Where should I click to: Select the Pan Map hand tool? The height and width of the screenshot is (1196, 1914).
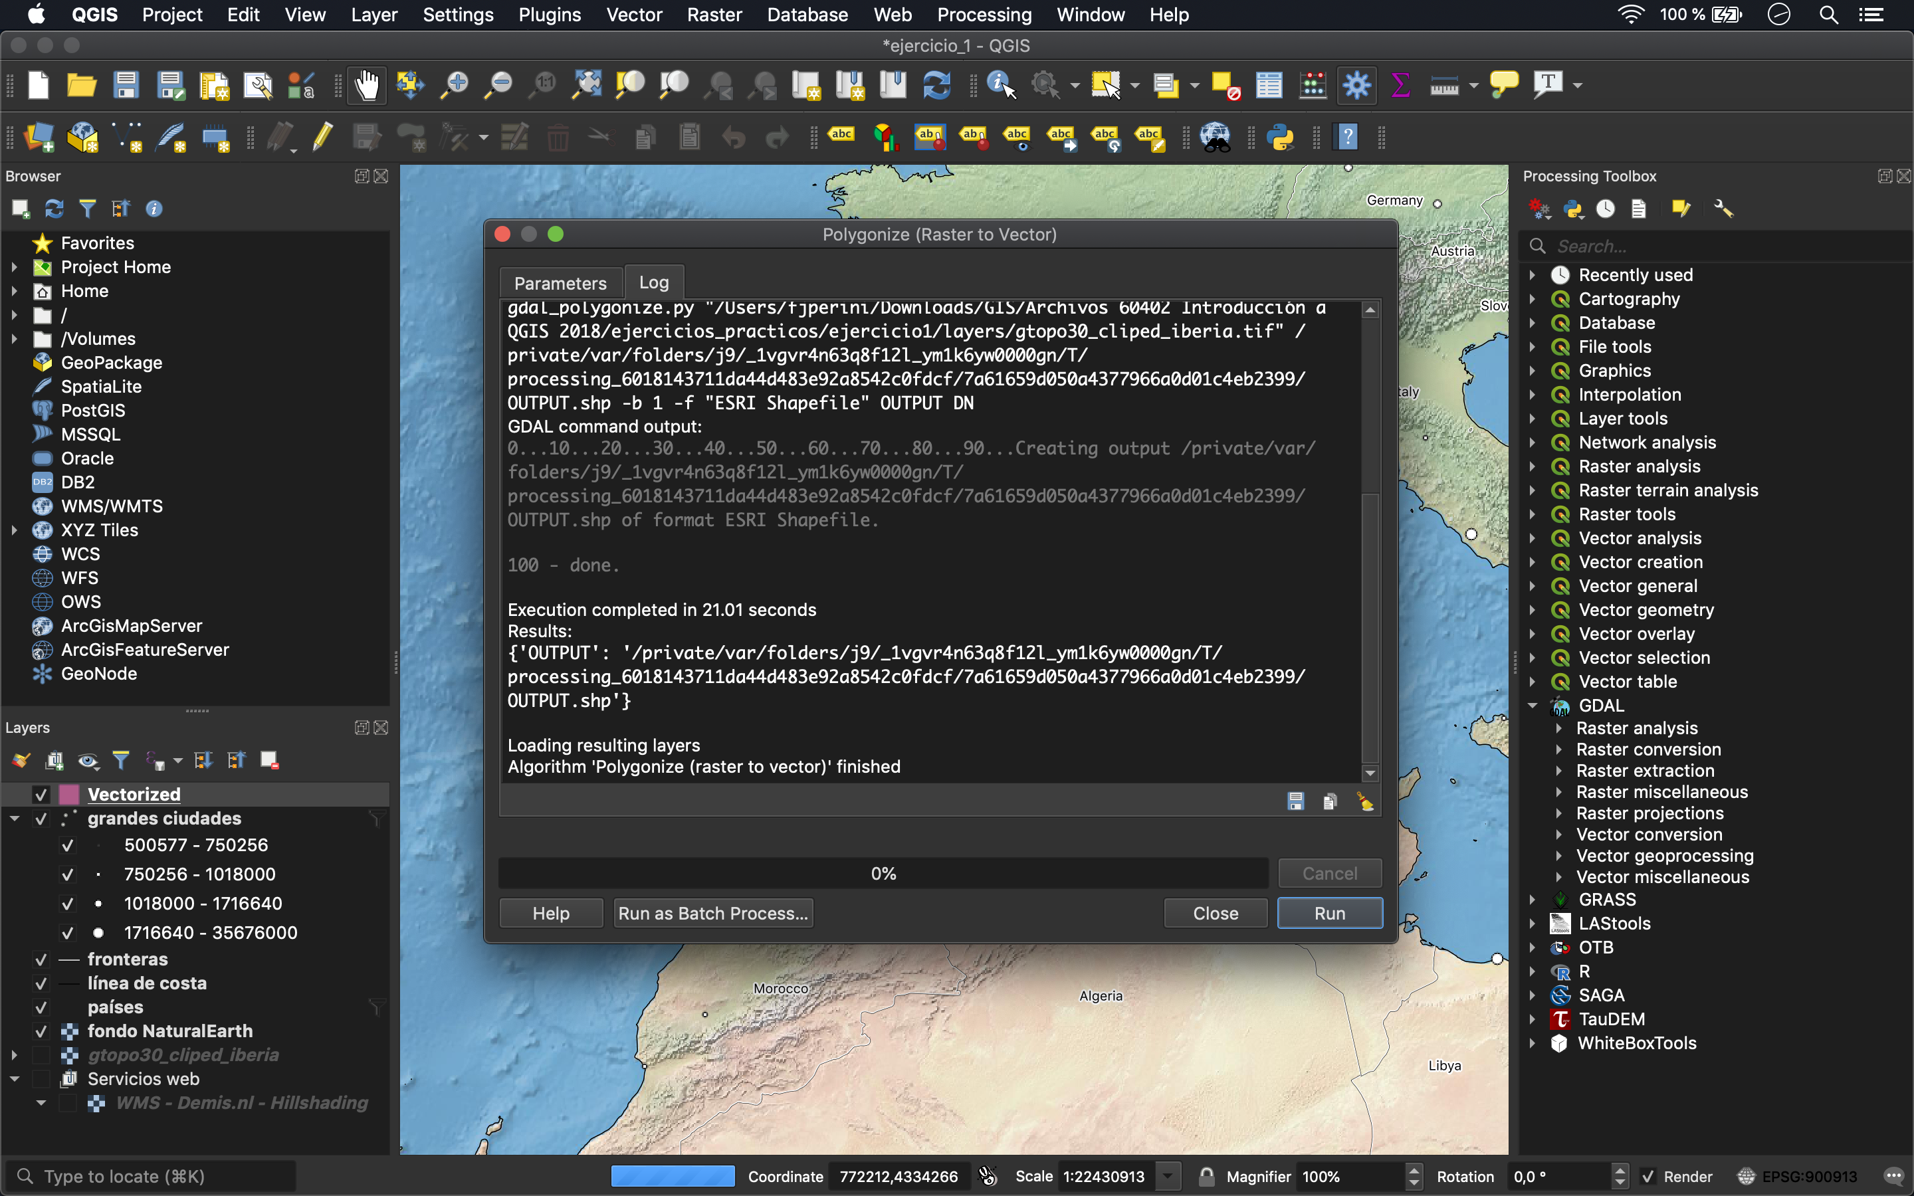[x=367, y=84]
